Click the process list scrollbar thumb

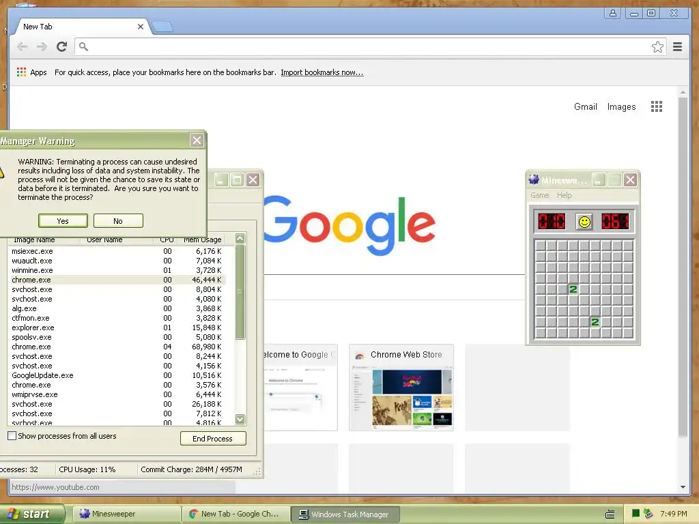240,291
